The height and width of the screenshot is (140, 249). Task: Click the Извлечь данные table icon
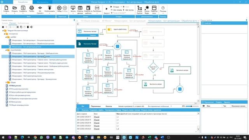tap(80, 8)
